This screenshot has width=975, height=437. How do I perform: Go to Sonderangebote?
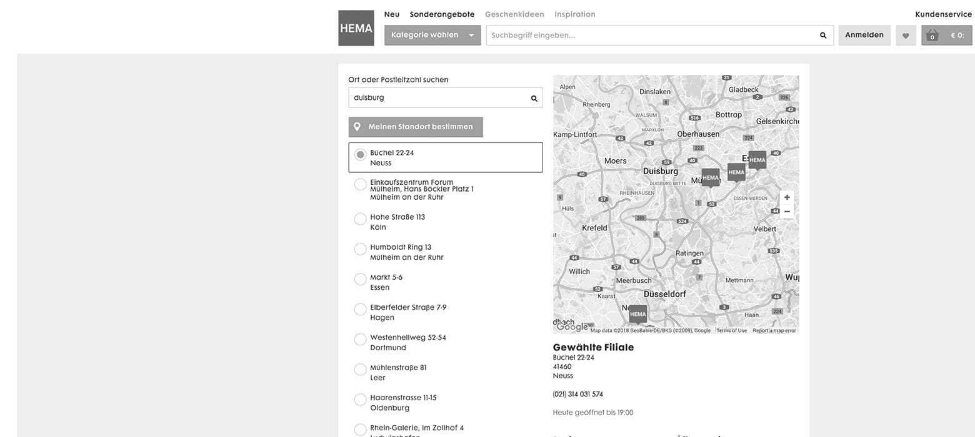442,14
